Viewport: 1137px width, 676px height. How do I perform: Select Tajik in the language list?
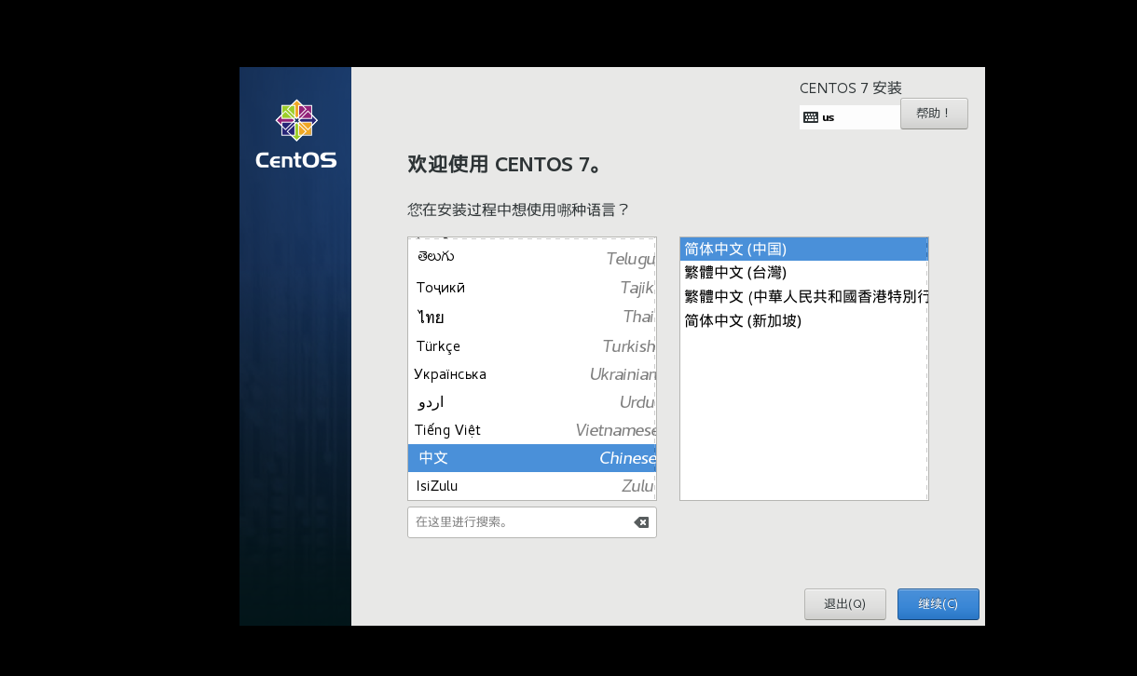tap(531, 288)
